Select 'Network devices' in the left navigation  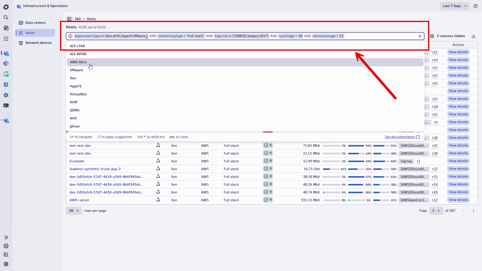tap(39, 43)
